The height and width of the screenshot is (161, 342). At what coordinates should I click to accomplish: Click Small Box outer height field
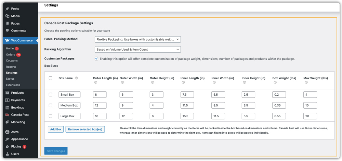click(x=157, y=95)
